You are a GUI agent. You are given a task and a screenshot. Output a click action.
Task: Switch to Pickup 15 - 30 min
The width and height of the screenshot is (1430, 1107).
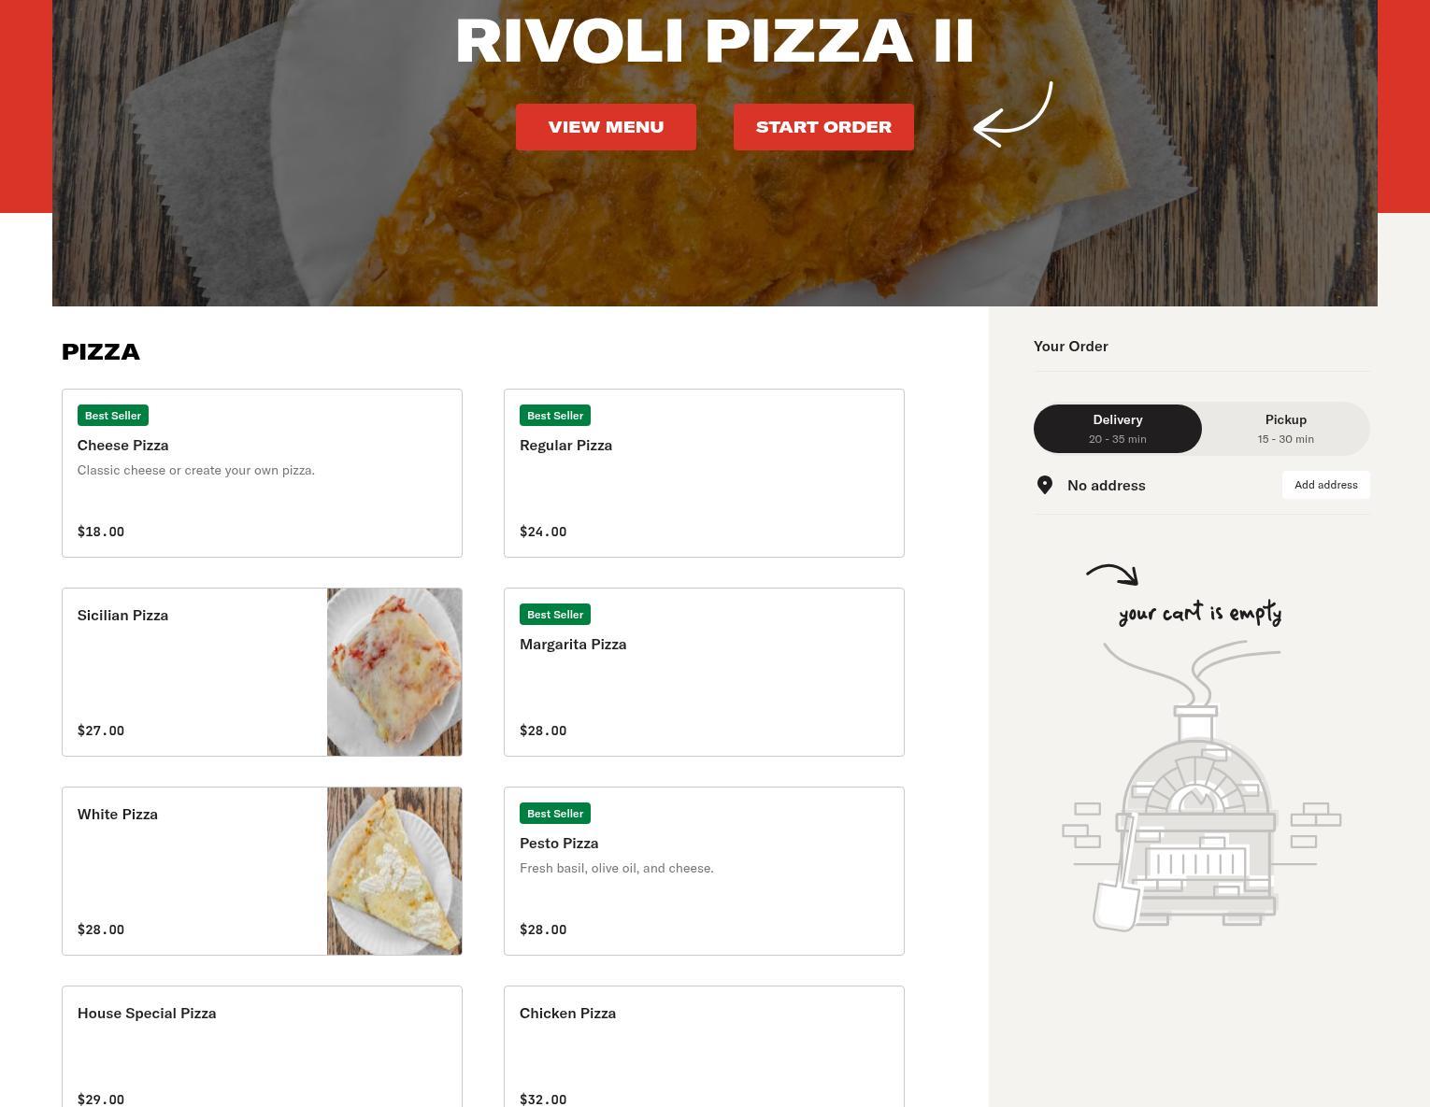(1286, 429)
